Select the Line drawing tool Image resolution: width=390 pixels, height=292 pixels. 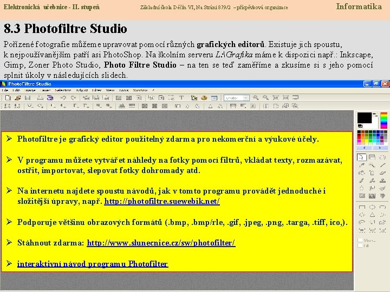[382, 165]
